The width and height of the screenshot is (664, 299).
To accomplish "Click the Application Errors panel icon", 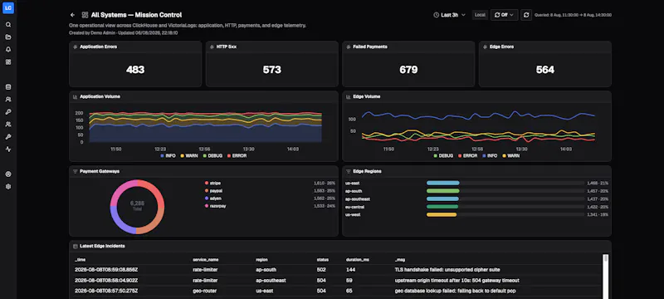I will click(76, 47).
